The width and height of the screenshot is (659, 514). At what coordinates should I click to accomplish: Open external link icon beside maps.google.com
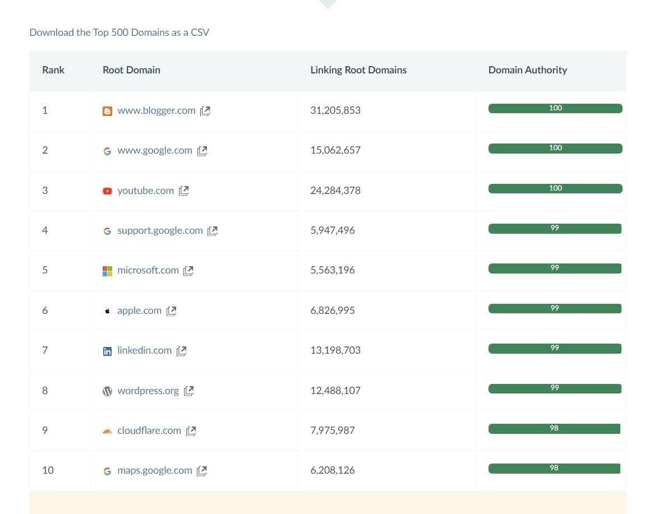click(202, 471)
